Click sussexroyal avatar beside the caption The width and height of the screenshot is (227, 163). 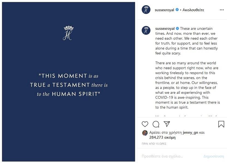[x=146, y=30]
